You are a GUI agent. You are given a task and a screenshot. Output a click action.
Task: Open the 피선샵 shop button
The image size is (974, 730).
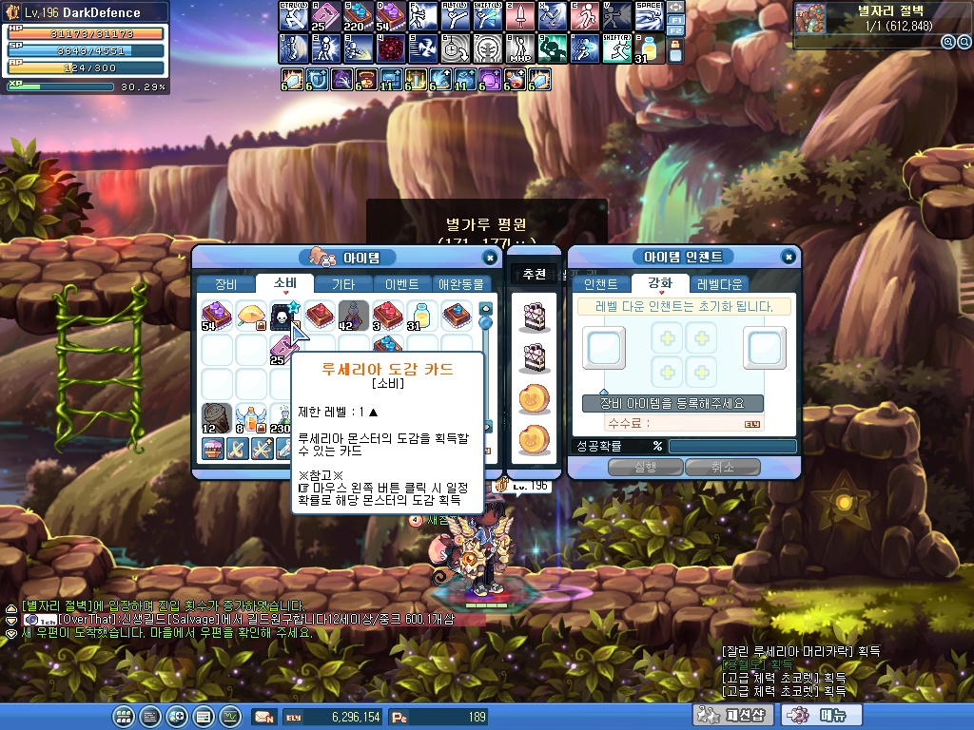tap(733, 715)
